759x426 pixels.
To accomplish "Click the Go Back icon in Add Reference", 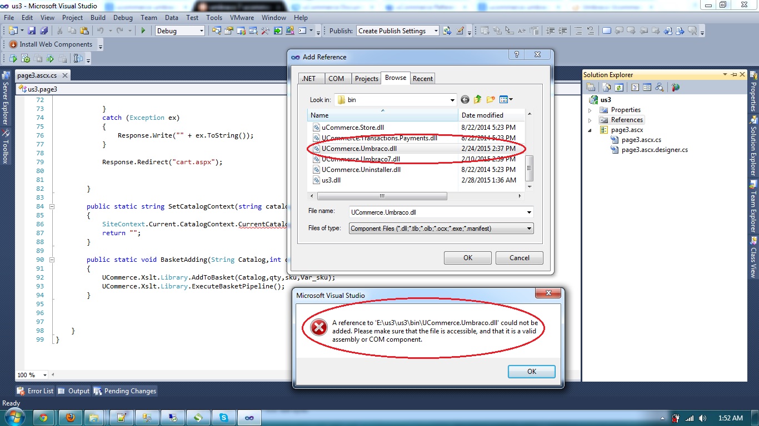I will [465, 100].
